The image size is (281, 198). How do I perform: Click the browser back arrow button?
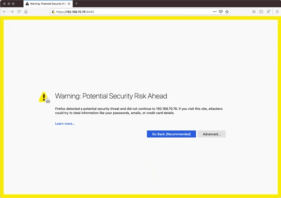pos(5,12)
